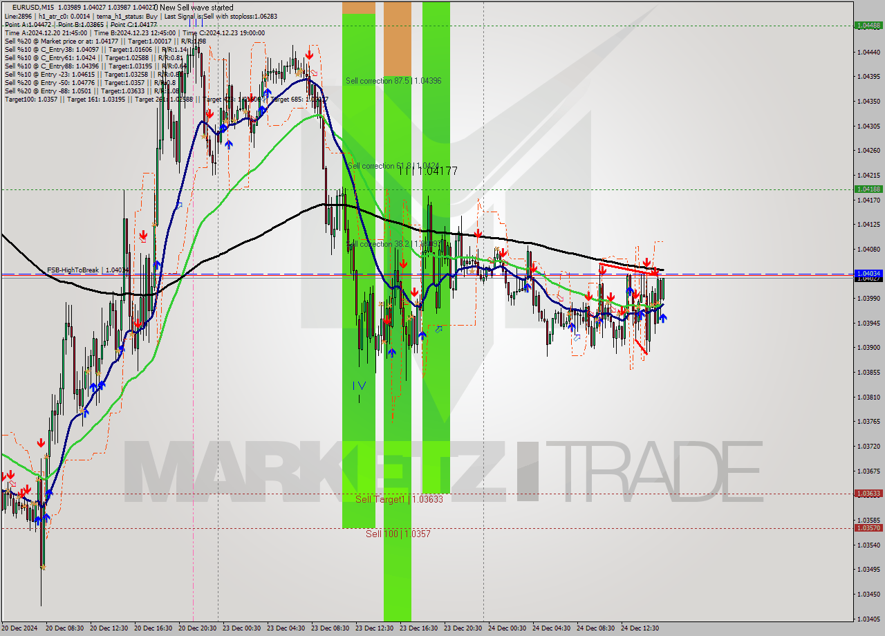
Task: Click the green 1.04488 price tag
Action: pyautogui.click(x=868, y=25)
